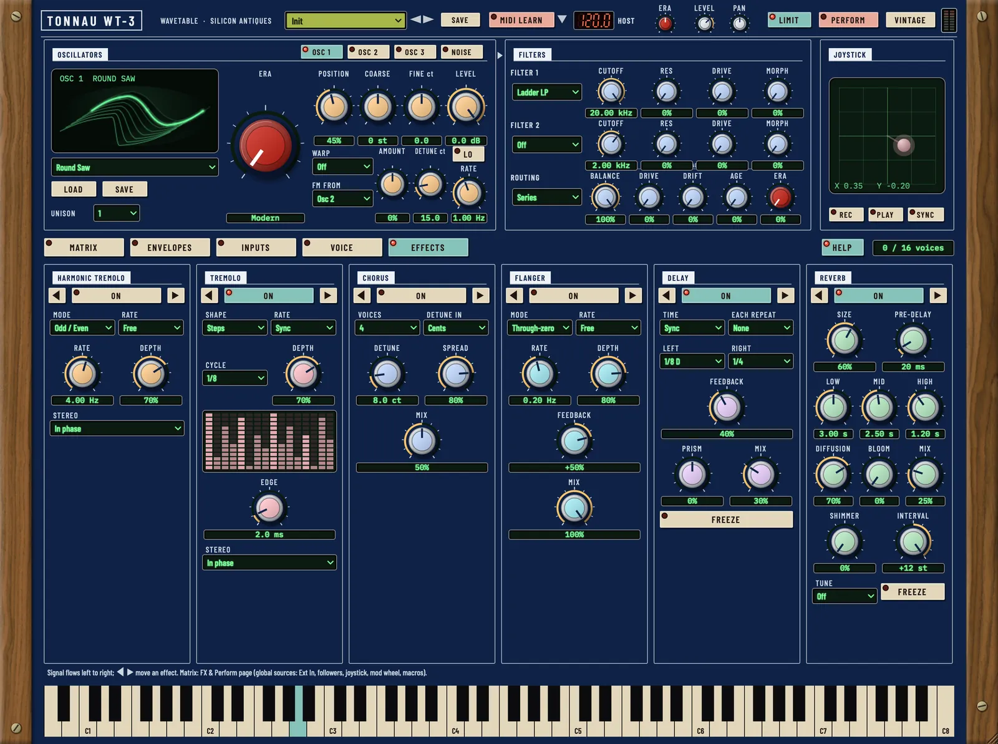Open the INPUTS page tab
The image size is (998, 744).
pyautogui.click(x=256, y=248)
